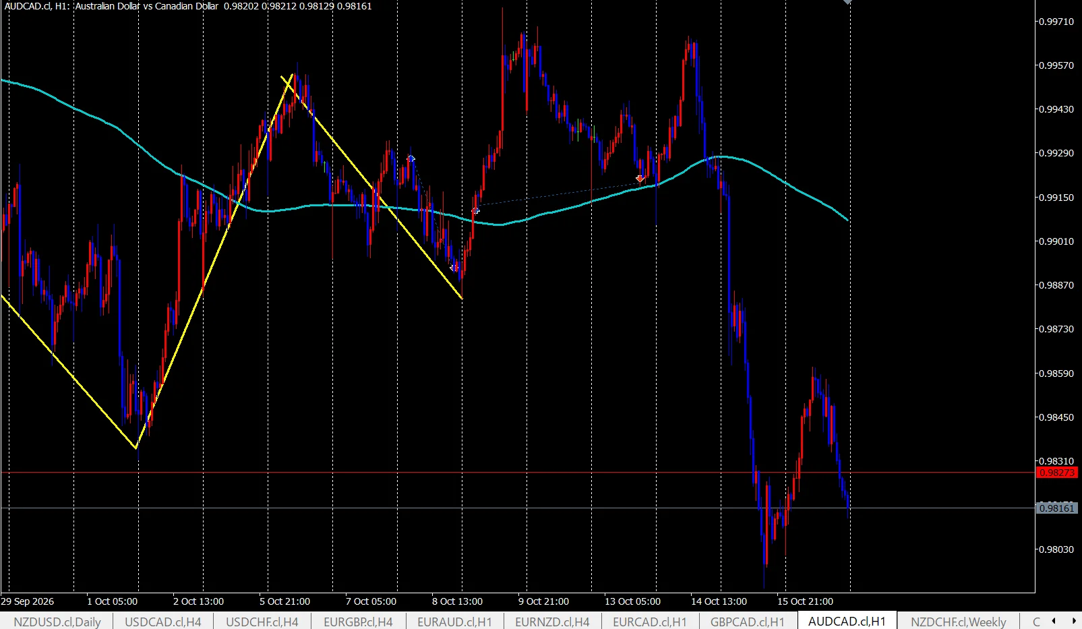The image size is (1082, 629).
Task: Open the USDCAD.cl,H4 chart tab
Action: coord(163,622)
